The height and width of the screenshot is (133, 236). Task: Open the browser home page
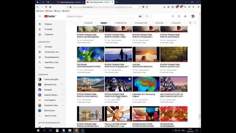coord(50,7)
